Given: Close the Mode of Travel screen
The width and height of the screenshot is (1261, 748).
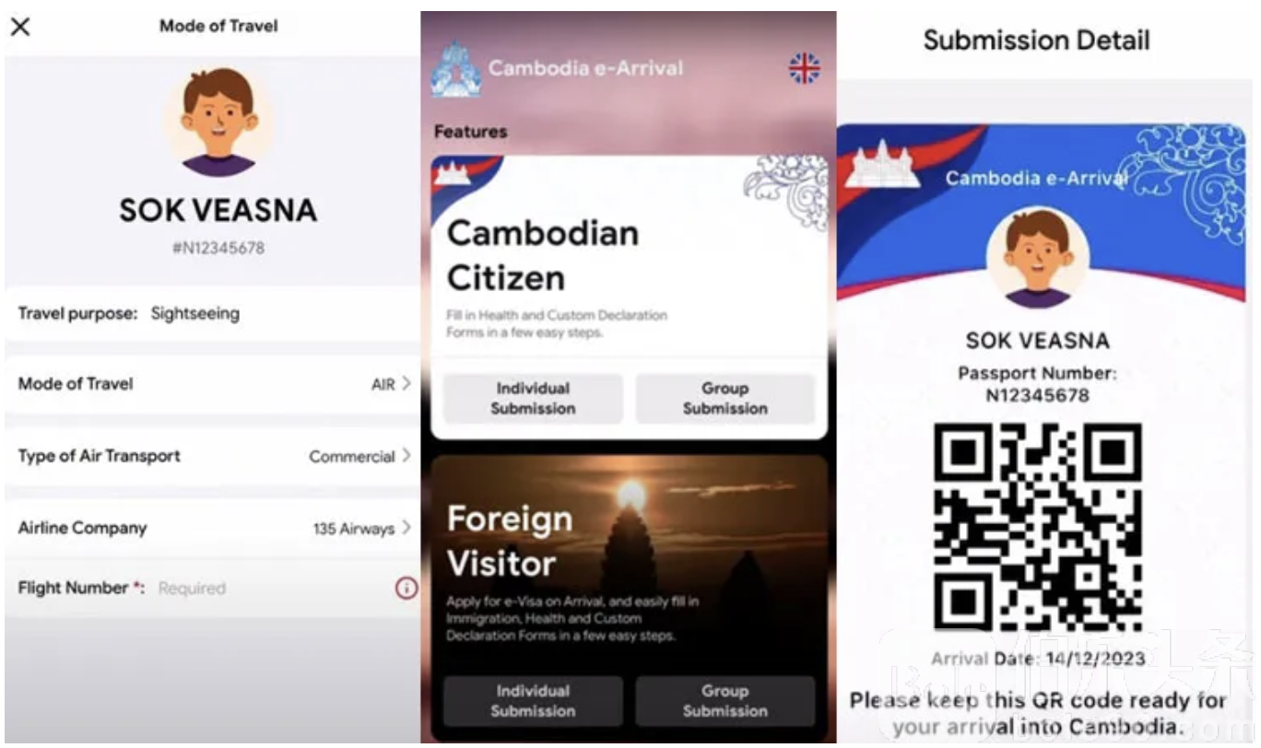Looking at the screenshot, I should [x=19, y=27].
